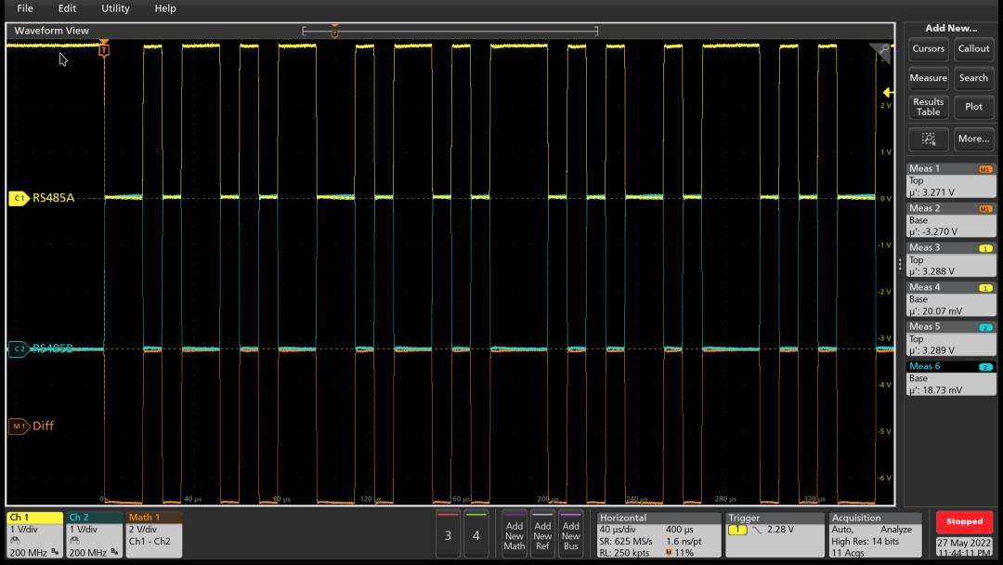Open the More... options in Add New

973,138
